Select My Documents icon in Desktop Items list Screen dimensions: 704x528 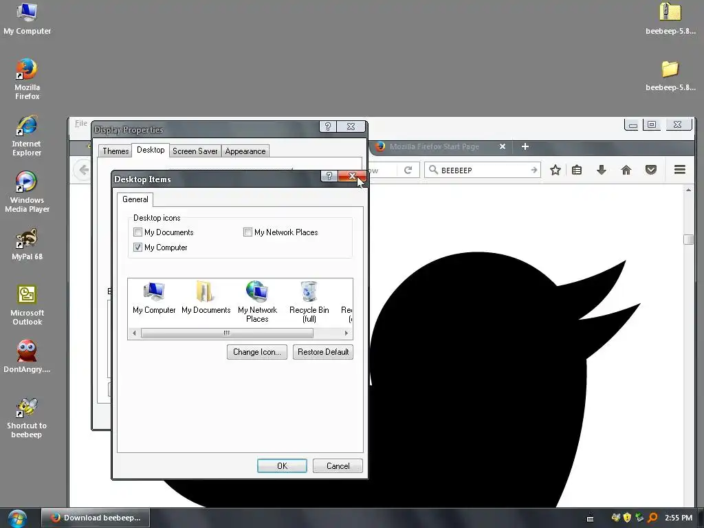(206, 298)
